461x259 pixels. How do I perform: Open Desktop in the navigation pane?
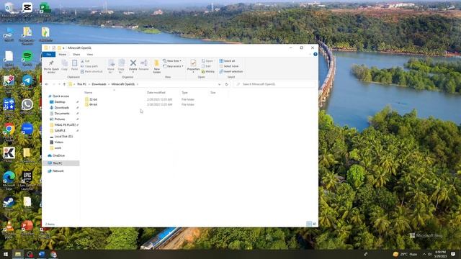coord(60,102)
